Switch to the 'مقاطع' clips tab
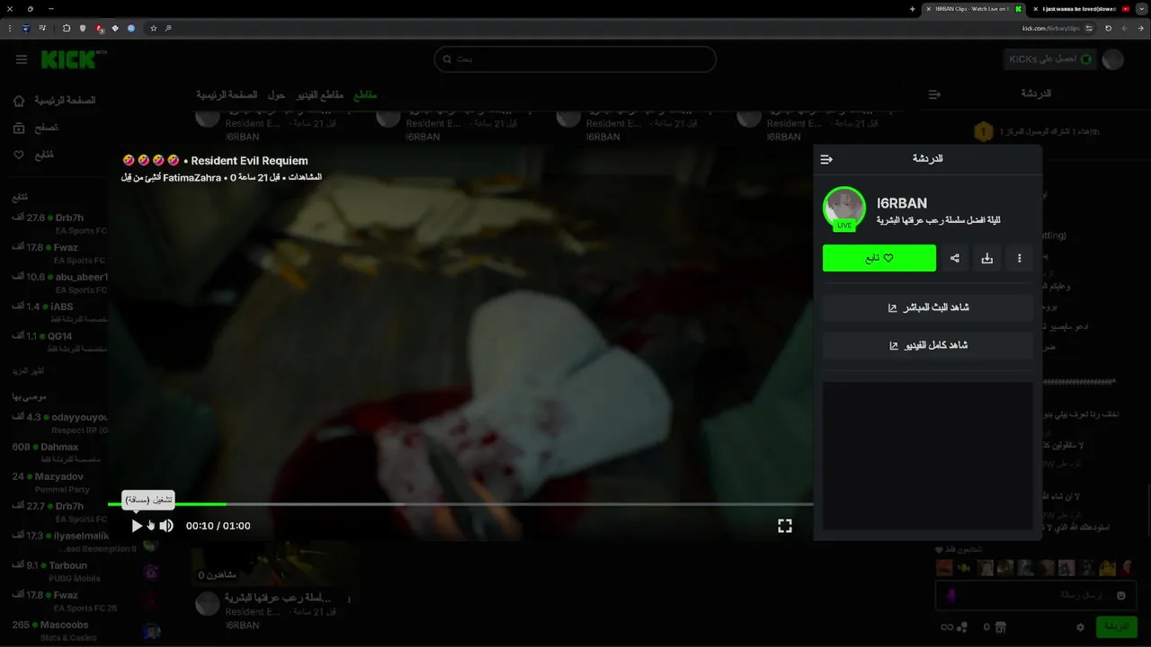The image size is (1151, 647). pyautogui.click(x=365, y=94)
